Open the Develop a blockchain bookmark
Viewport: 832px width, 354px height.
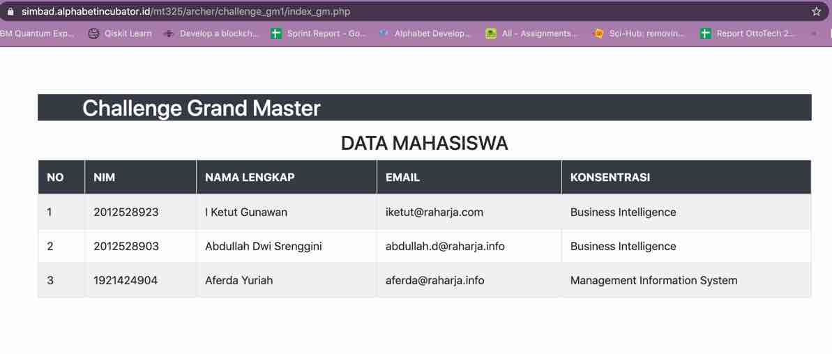pos(211,33)
